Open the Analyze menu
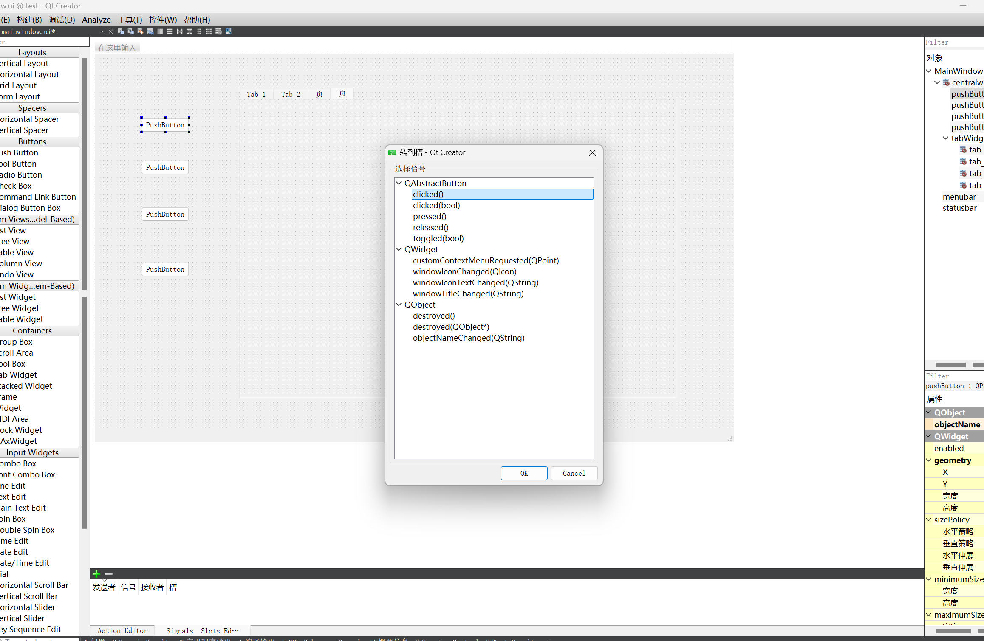 [x=96, y=20]
